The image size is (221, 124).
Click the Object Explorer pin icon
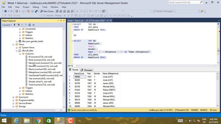[61, 21]
